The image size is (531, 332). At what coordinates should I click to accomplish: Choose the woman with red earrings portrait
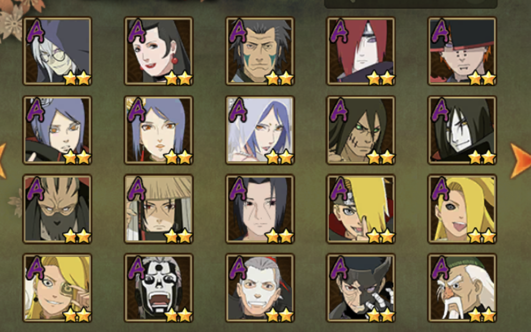point(159,51)
